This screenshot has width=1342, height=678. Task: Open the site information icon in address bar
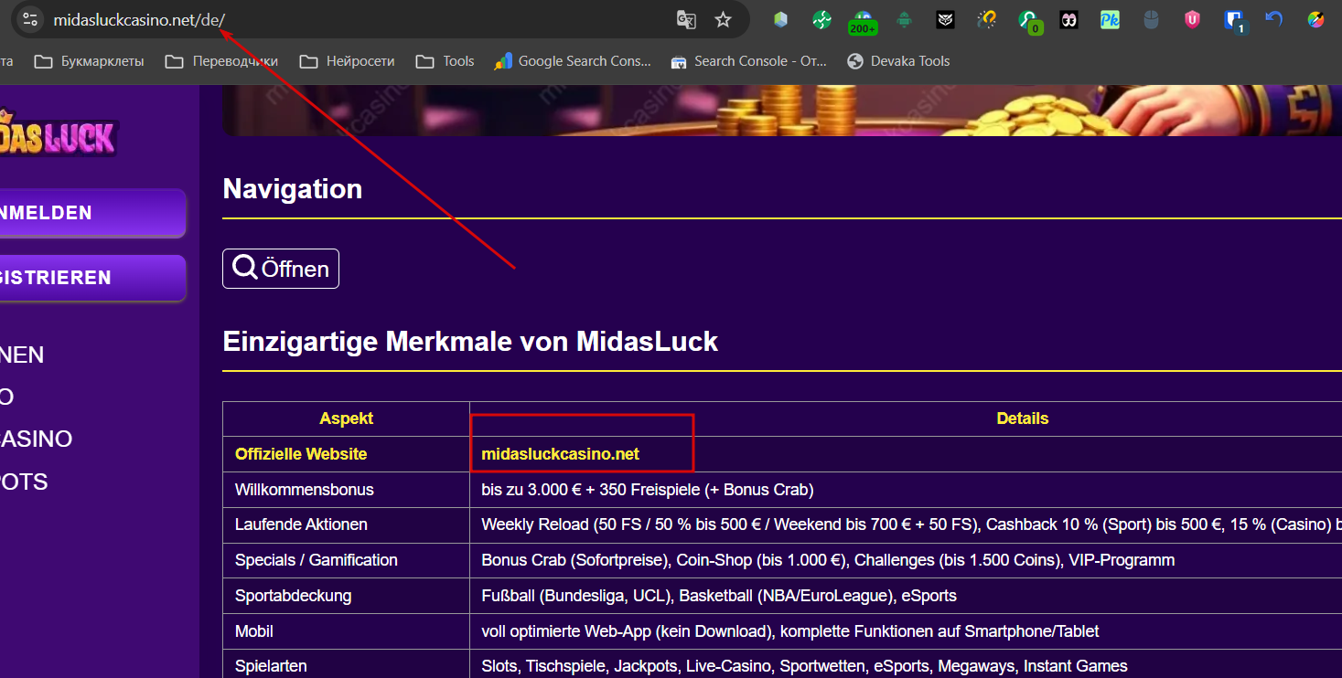coord(29,19)
